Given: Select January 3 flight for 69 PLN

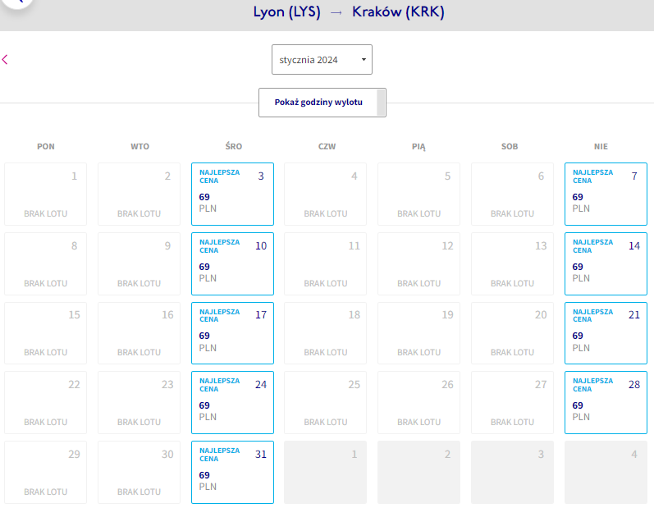Looking at the screenshot, I should pyautogui.click(x=232, y=194).
